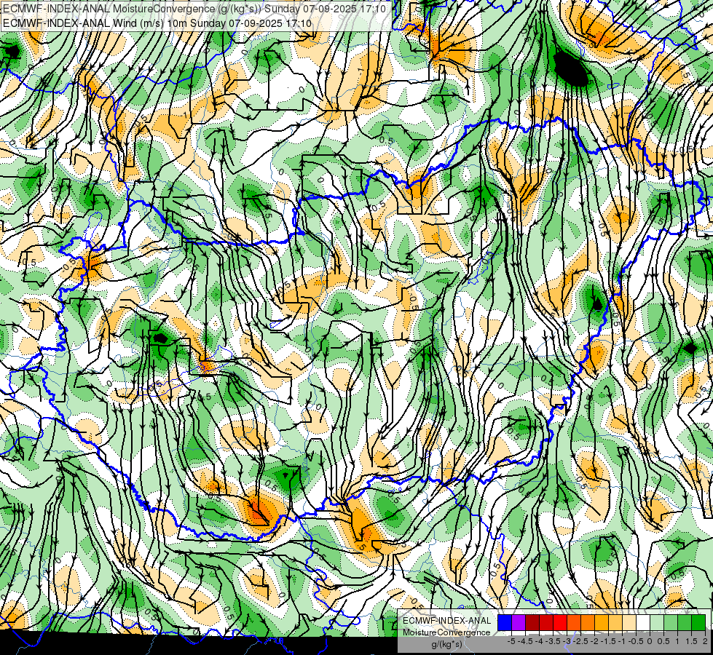Viewport: 713px width, 655px height.
Task: Click the darkest red legend swatch left of -4
Action: [x=532, y=622]
